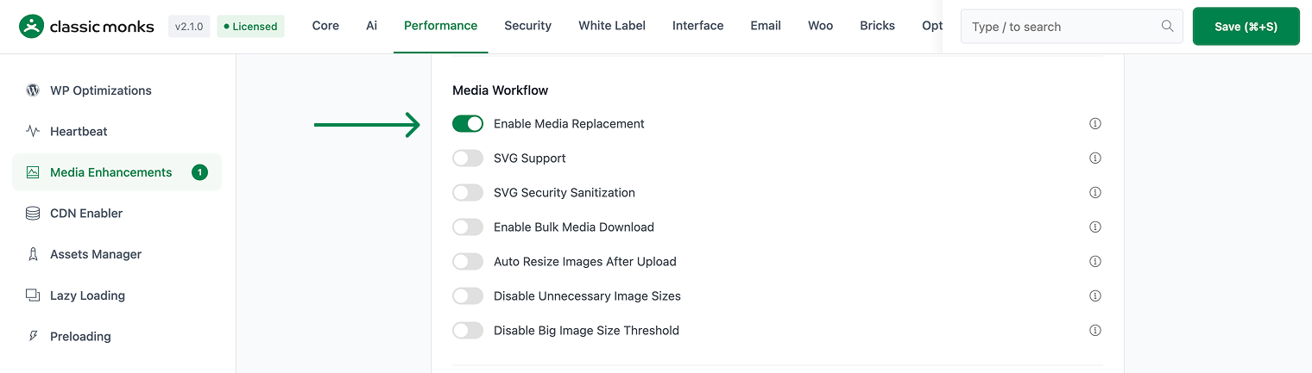
Task: Click the CDN Enabler database icon
Action: tap(33, 214)
